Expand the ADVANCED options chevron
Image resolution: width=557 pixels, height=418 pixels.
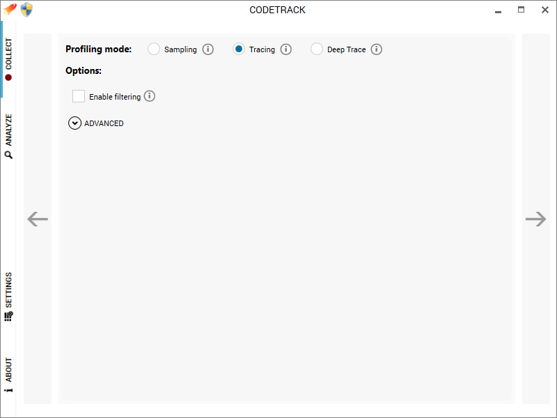(74, 123)
